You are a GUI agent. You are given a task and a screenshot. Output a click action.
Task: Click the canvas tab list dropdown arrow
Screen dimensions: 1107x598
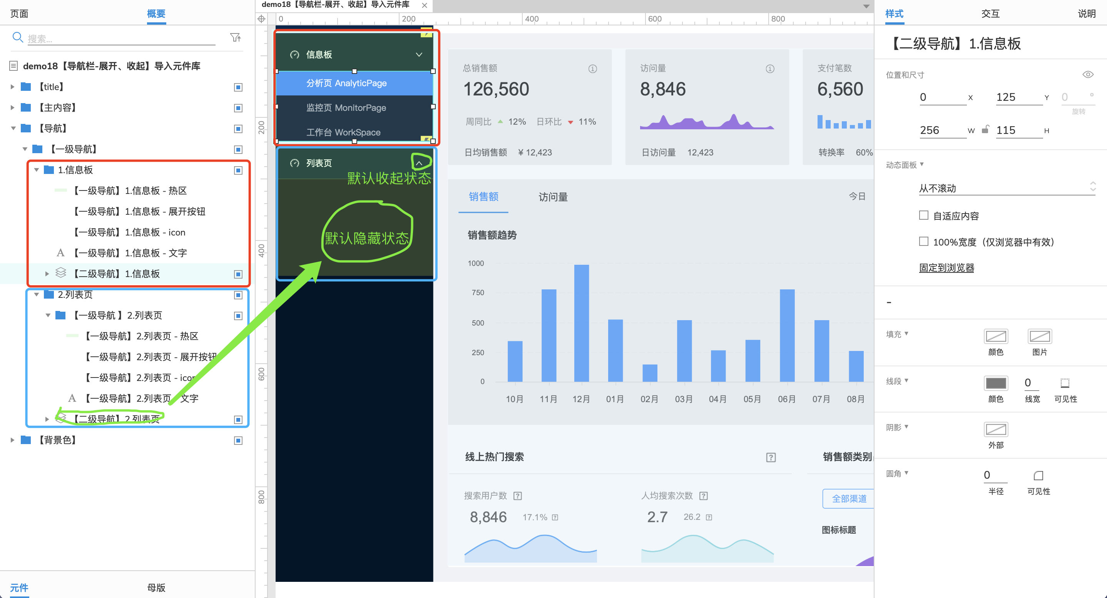pyautogui.click(x=866, y=7)
